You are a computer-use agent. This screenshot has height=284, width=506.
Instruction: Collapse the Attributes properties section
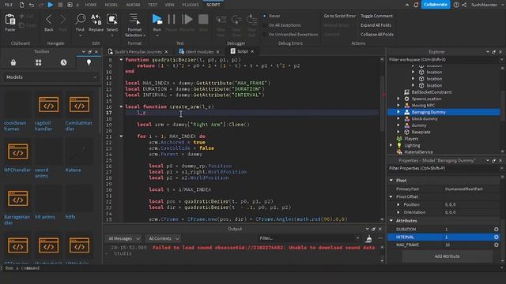391,221
